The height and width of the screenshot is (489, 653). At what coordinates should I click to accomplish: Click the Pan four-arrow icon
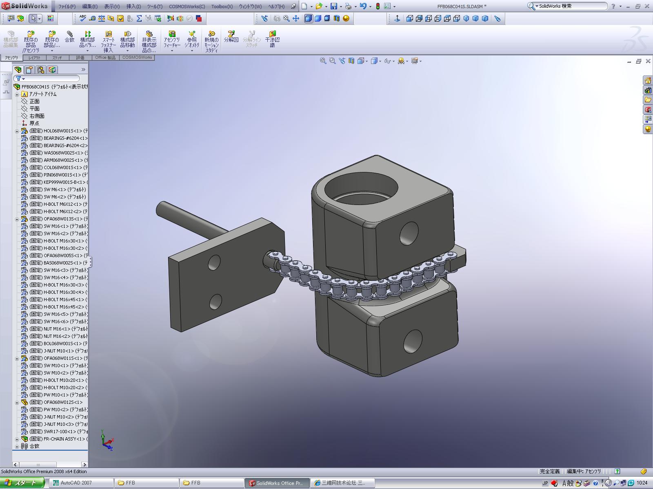(296, 18)
